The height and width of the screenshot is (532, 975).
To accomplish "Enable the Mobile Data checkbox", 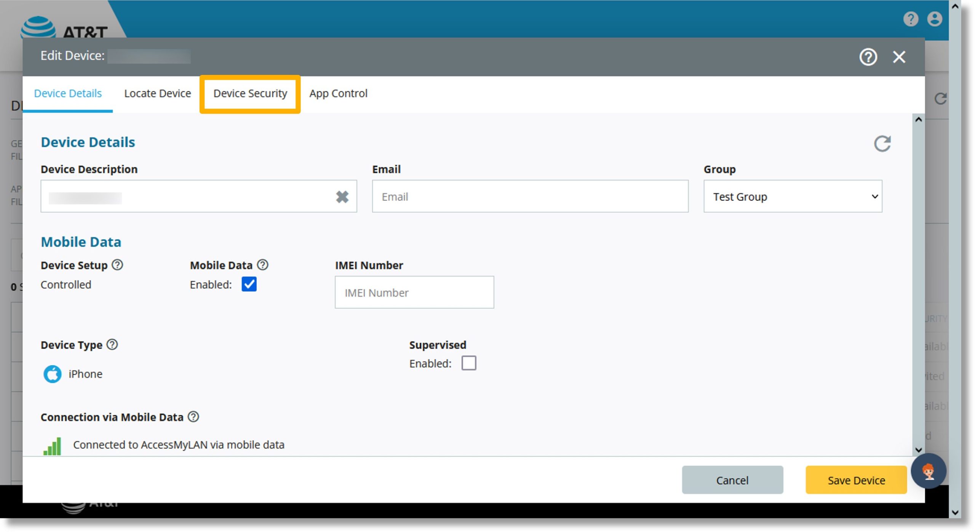I will (x=248, y=284).
